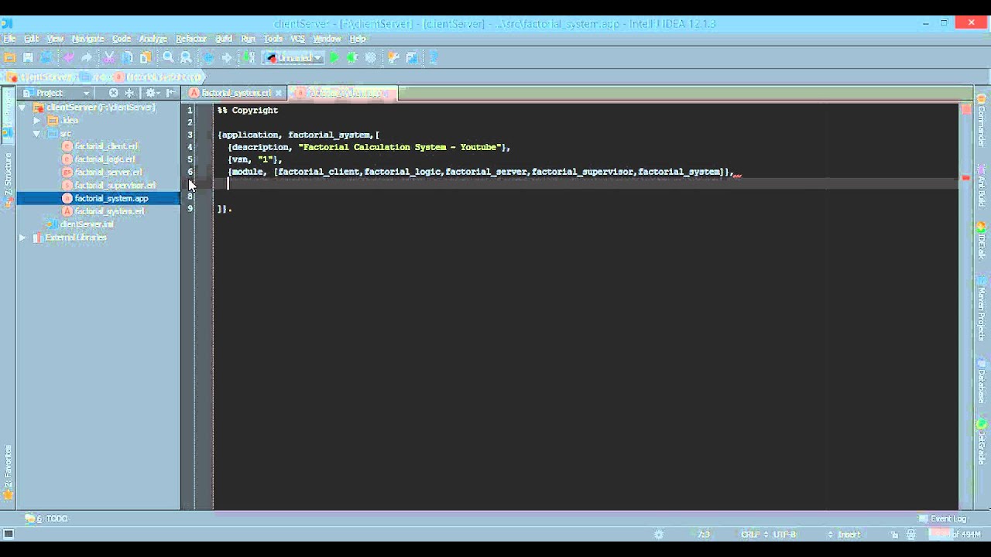Viewport: 991px width, 557px height.
Task: Open the Unnamed run configuration dropdown
Action: click(x=293, y=58)
